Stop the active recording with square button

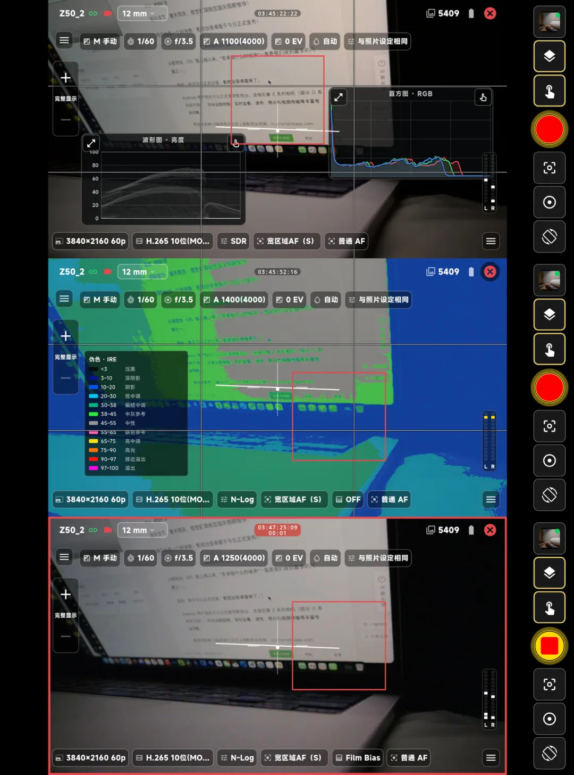pos(550,646)
